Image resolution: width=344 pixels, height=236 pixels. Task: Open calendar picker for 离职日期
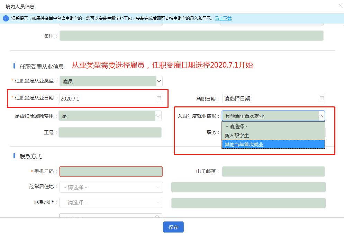click(322, 98)
